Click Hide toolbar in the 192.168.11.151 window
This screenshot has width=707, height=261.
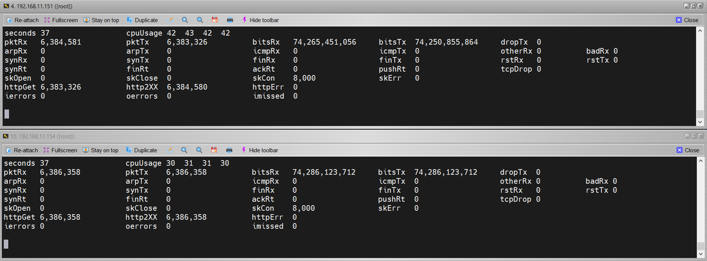click(x=260, y=20)
